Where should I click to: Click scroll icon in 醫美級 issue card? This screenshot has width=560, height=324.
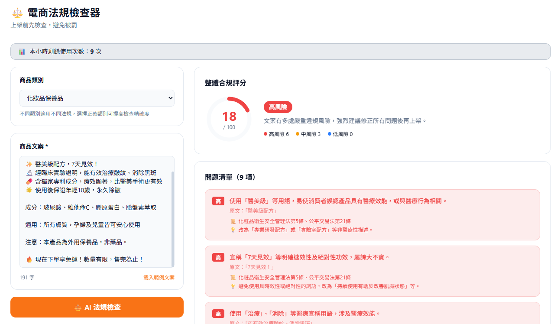(x=233, y=221)
